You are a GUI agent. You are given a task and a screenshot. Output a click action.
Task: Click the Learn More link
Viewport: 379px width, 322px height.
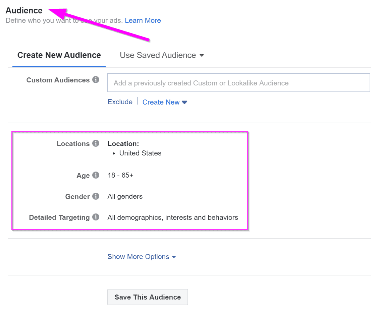(143, 20)
